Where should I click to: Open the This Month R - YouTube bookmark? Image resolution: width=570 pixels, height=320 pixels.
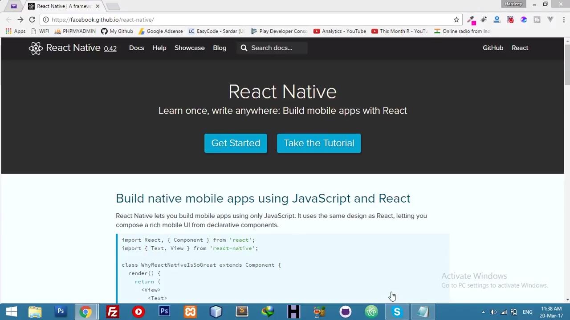coord(399,31)
